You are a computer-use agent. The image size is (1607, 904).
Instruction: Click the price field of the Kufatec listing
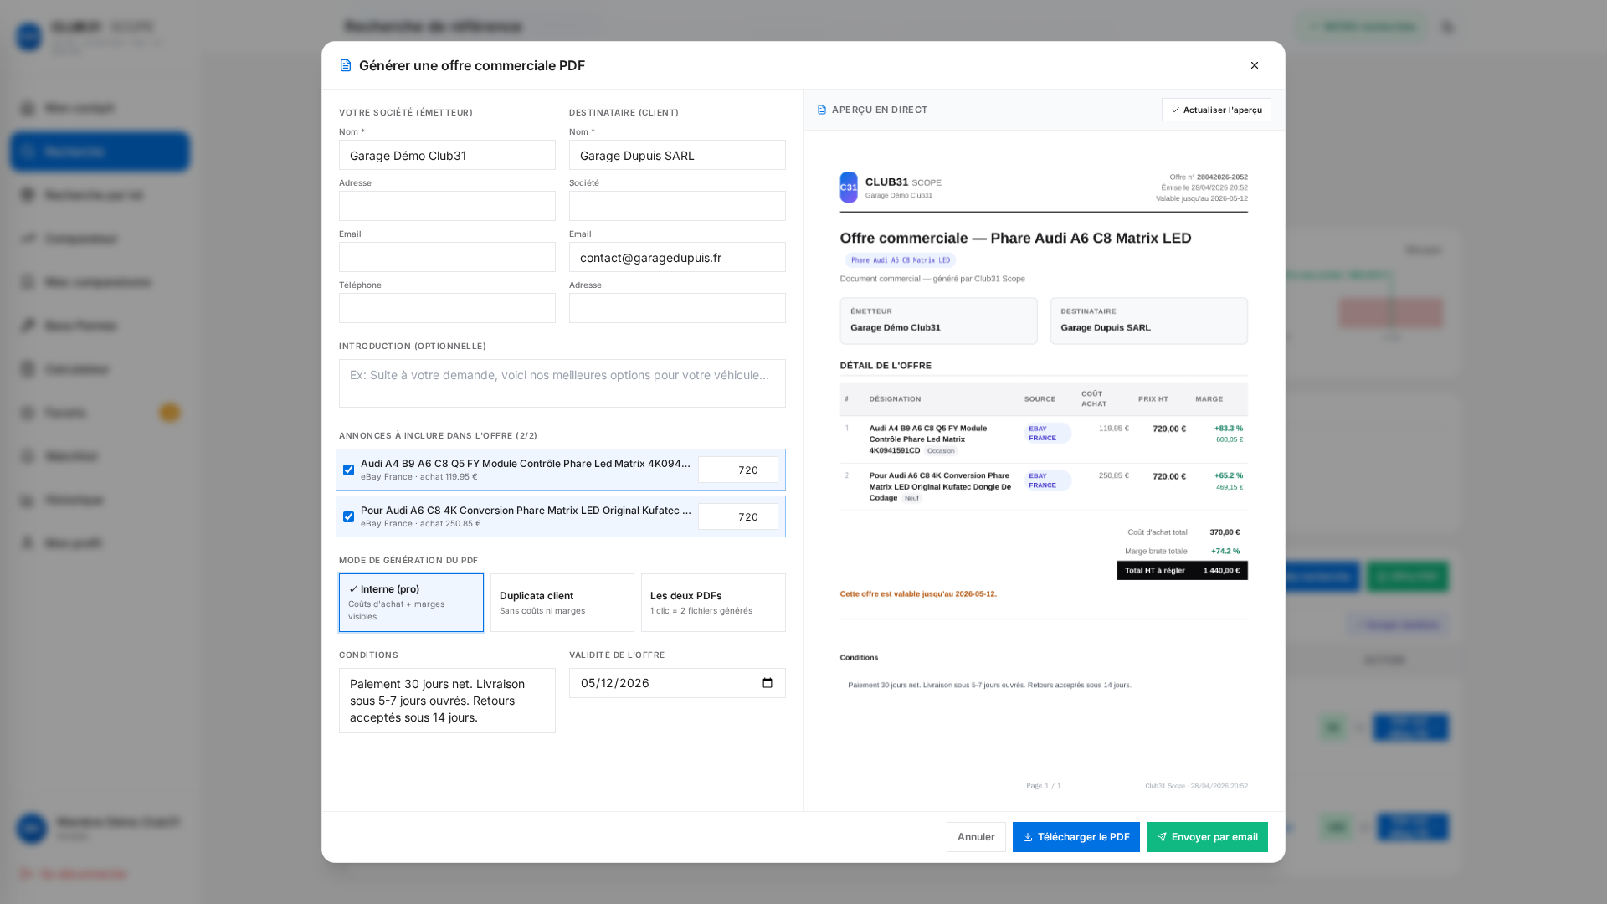click(738, 517)
